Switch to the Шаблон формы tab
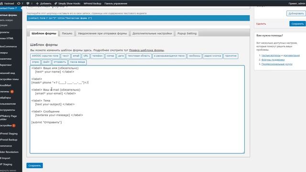The image size is (306, 172). (x=44, y=33)
